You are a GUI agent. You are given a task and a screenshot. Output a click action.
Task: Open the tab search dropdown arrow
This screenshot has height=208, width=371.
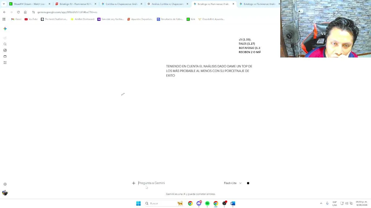point(3,4)
